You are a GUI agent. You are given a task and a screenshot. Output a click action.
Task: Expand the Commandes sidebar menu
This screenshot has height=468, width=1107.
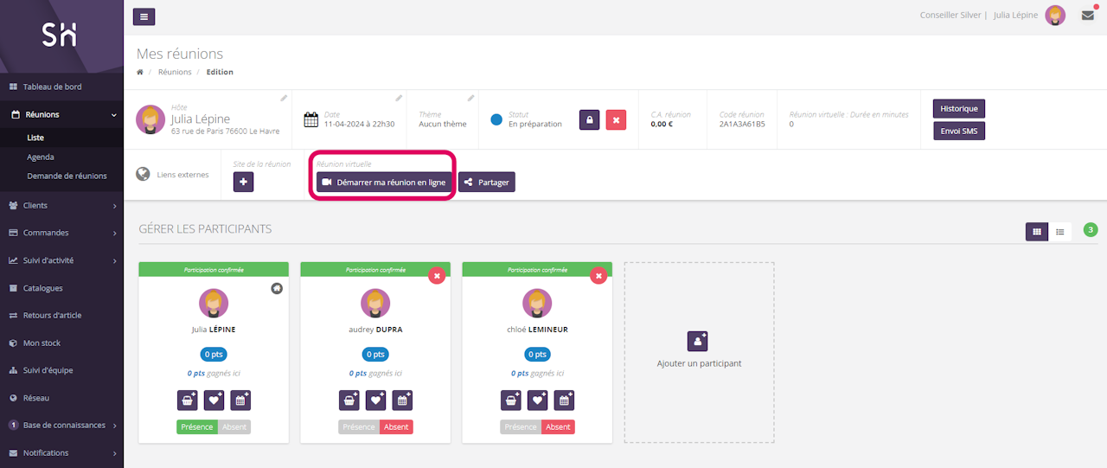(x=61, y=233)
